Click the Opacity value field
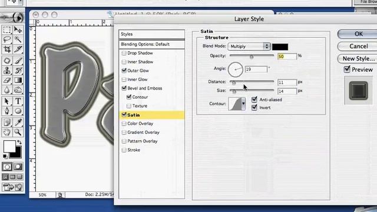Viewport: 377px width, 212px height. pyautogui.click(x=287, y=57)
